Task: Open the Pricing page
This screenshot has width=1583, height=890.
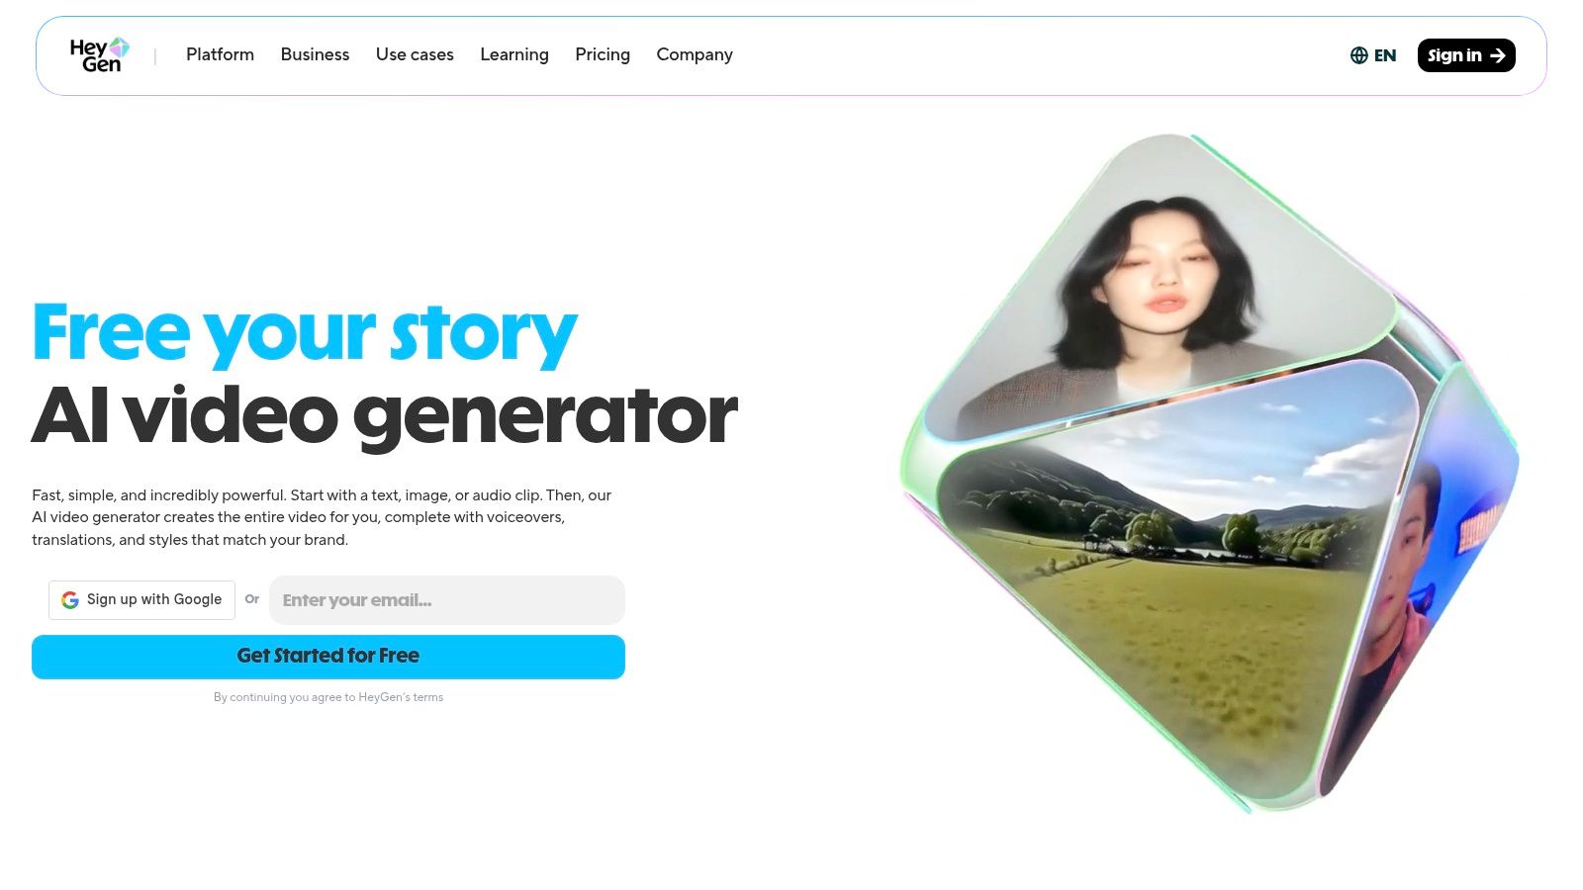Action: tap(603, 54)
